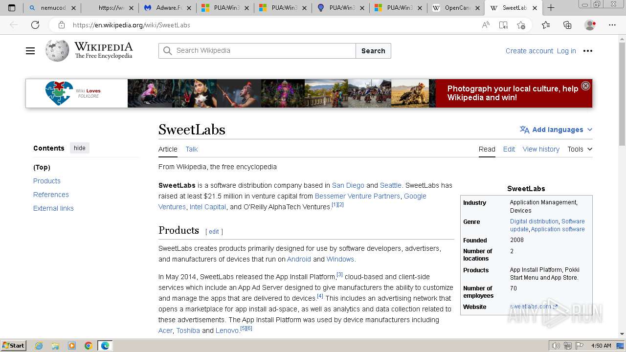The height and width of the screenshot is (352, 626).
Task: Open media player from taskbar
Action: click(x=72, y=346)
